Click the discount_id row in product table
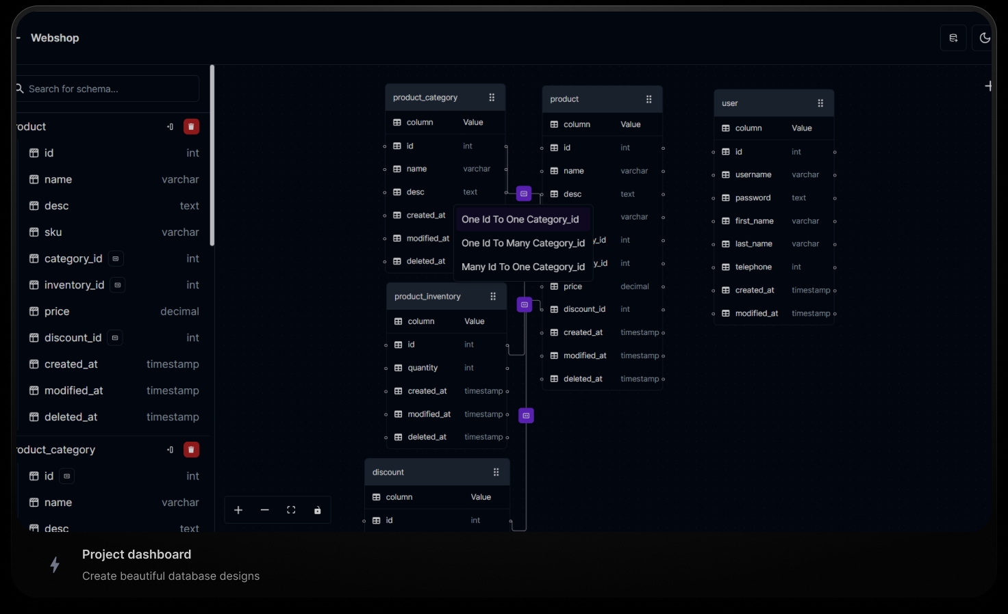This screenshot has height=614, width=1008. coord(603,310)
